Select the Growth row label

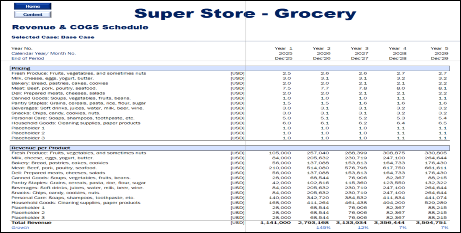(20, 228)
